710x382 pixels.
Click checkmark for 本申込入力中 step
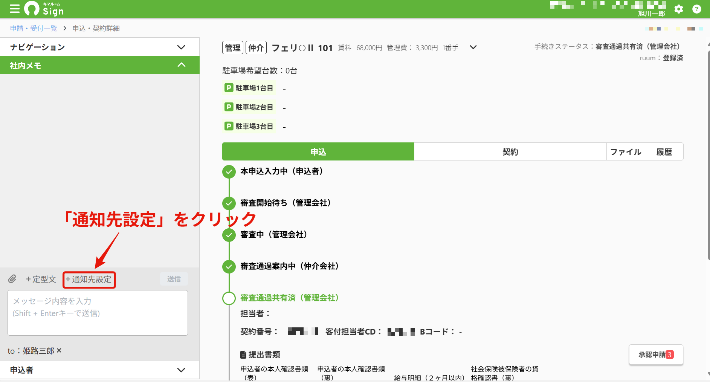(x=229, y=171)
